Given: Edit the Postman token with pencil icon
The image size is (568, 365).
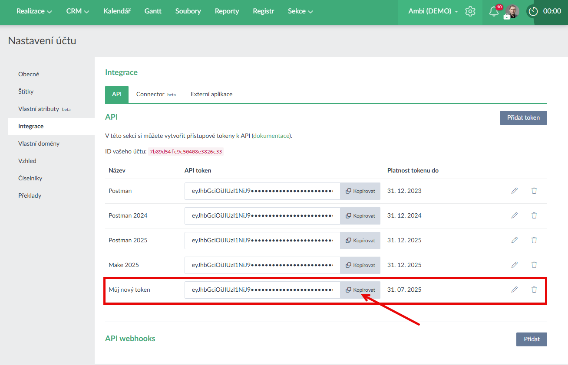Looking at the screenshot, I should point(515,191).
